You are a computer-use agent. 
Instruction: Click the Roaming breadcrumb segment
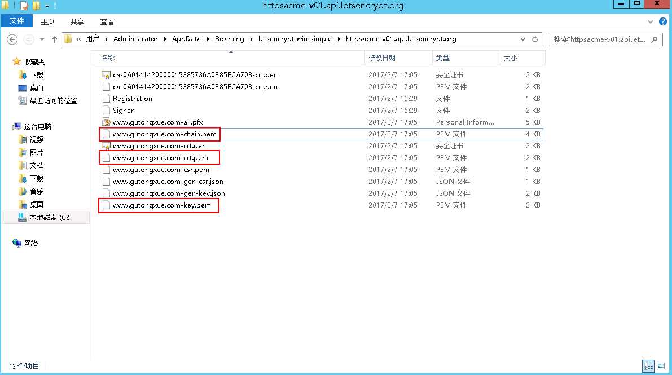(229, 38)
